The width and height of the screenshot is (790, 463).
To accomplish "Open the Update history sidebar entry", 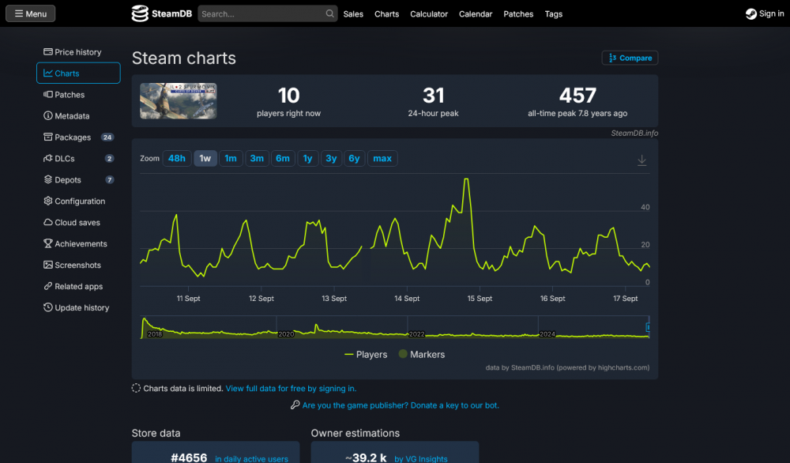I will pyautogui.click(x=77, y=307).
